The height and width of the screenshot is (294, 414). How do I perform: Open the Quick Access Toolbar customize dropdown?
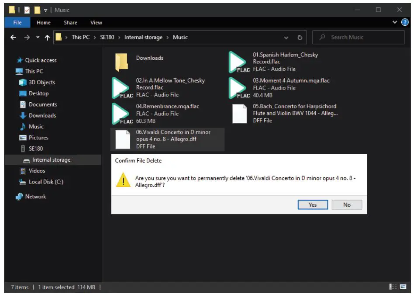(x=46, y=10)
